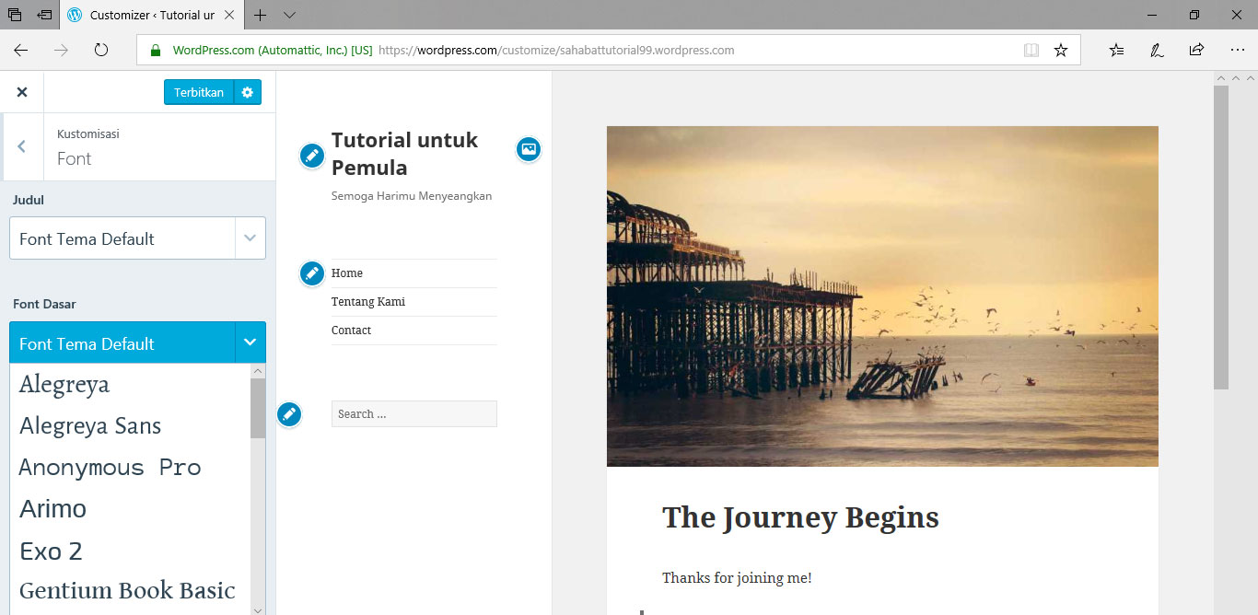The width and height of the screenshot is (1258, 615).
Task: Add page to favorites star
Action: pos(1061,51)
